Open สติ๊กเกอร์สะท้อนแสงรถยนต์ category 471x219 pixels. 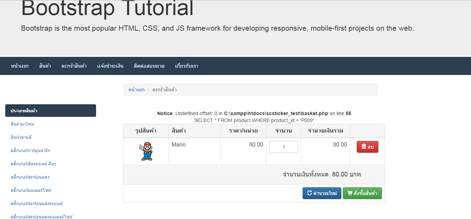(36, 204)
